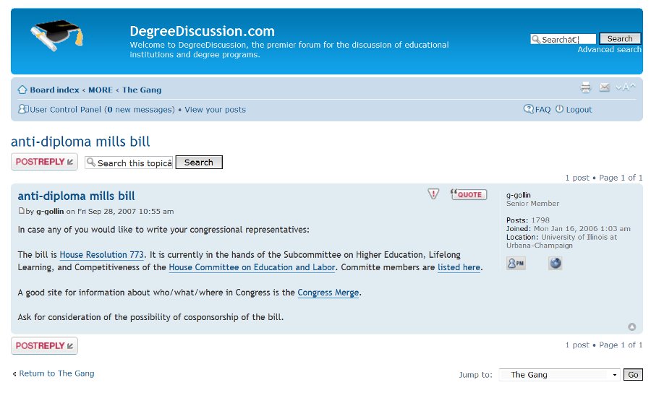Click the e-mail friend envelope icon
Image resolution: width=651 pixels, height=411 pixels.
[604, 87]
